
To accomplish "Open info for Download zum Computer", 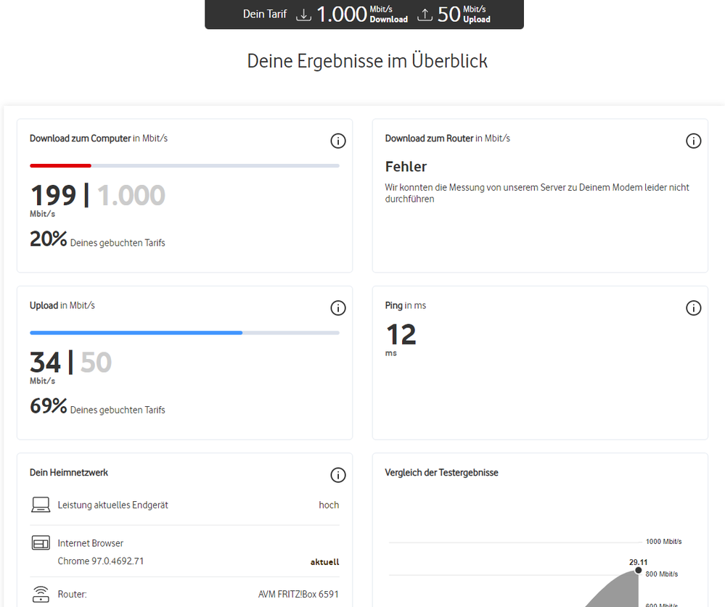I will tap(337, 141).
